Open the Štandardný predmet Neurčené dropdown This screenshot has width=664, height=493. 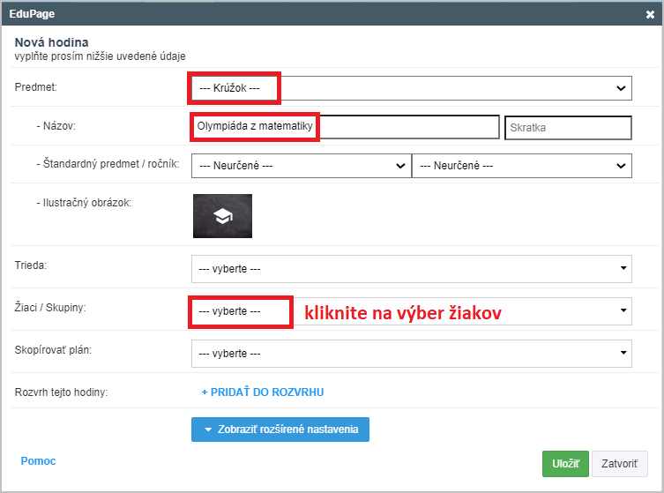[302, 166]
